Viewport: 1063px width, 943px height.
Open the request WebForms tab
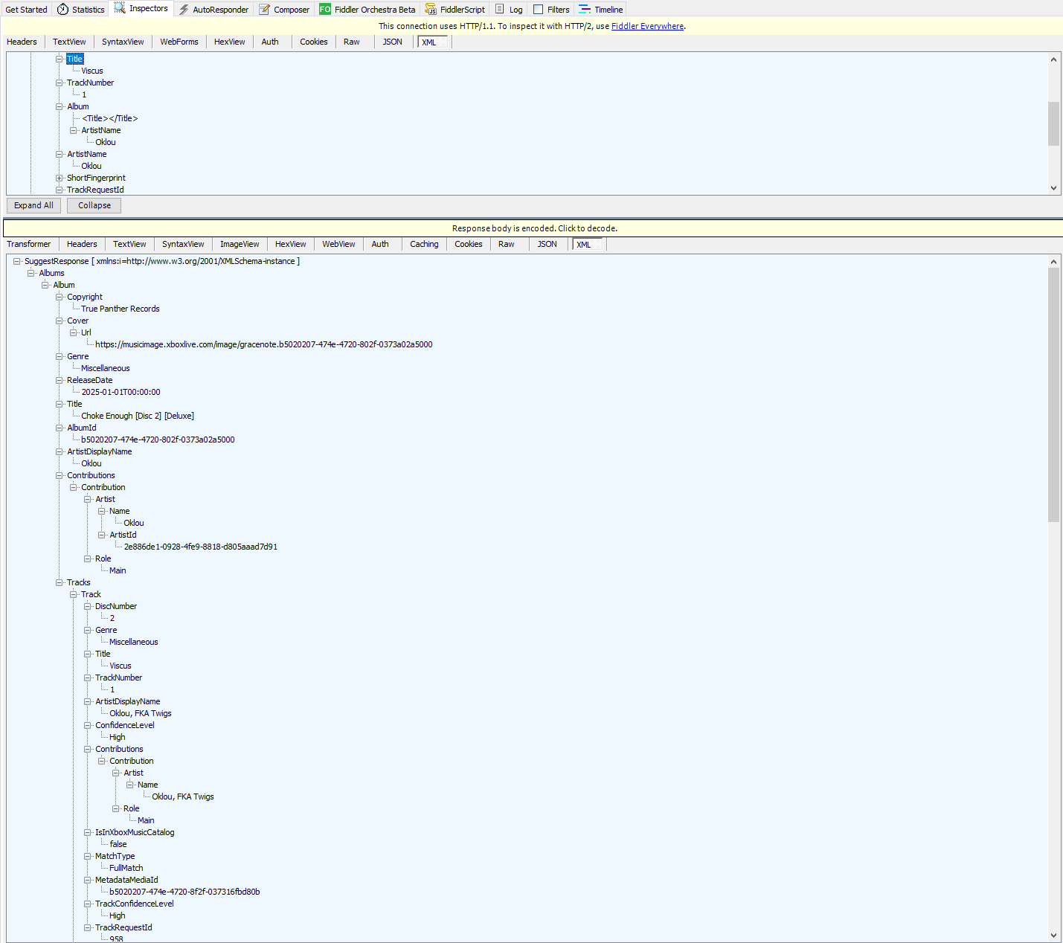pyautogui.click(x=179, y=42)
